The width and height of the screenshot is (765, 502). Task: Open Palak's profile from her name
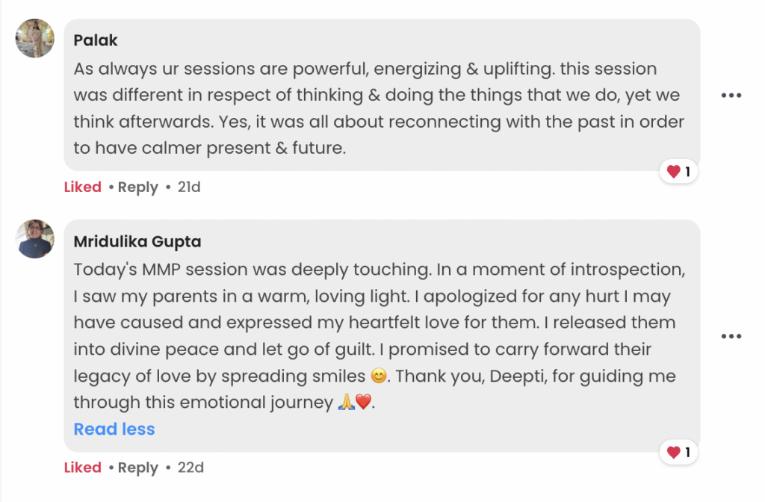[x=96, y=40]
